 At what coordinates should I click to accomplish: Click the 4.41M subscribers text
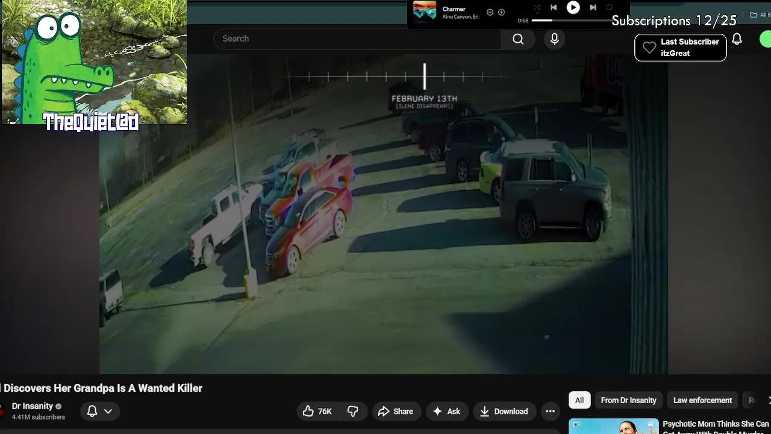(x=39, y=417)
